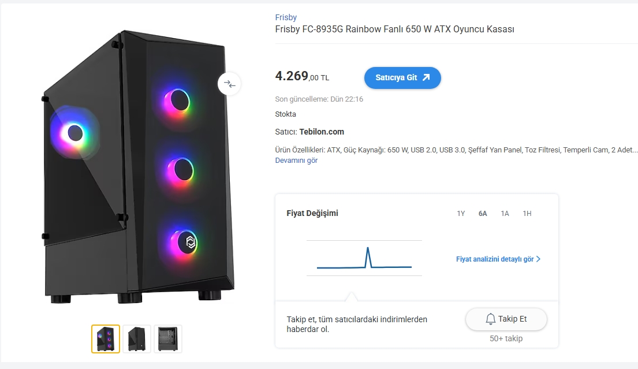Select the 6A price history tab
The height and width of the screenshot is (369, 638).
pos(483,214)
